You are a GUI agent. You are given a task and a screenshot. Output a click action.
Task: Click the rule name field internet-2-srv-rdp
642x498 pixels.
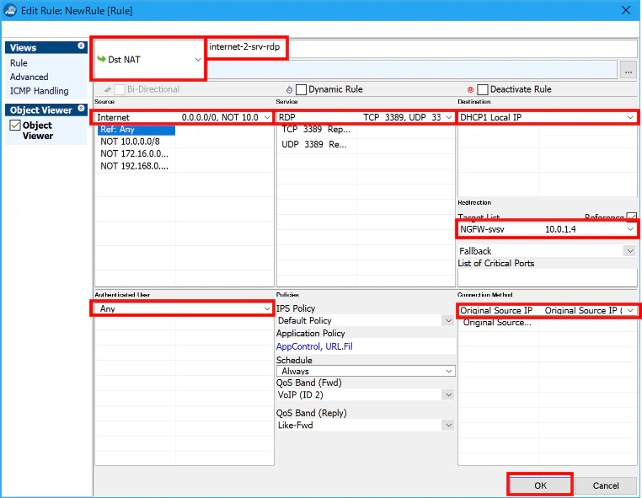click(x=422, y=48)
